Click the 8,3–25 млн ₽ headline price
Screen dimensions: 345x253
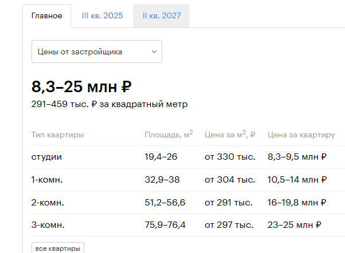(81, 86)
